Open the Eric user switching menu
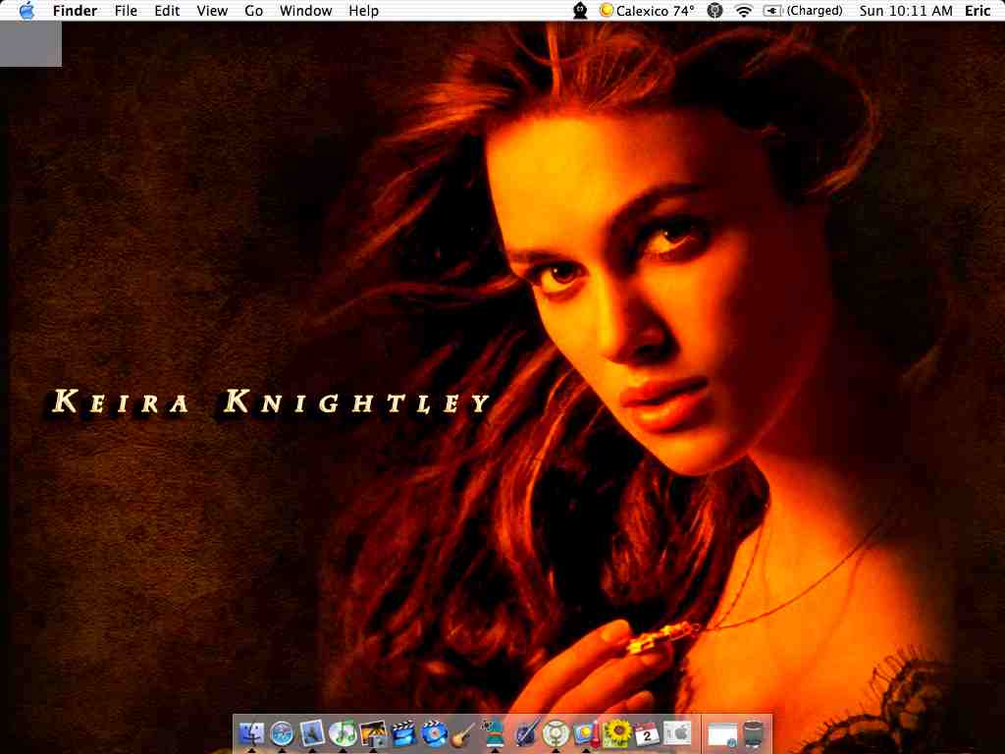1005x754 pixels. coord(978,11)
